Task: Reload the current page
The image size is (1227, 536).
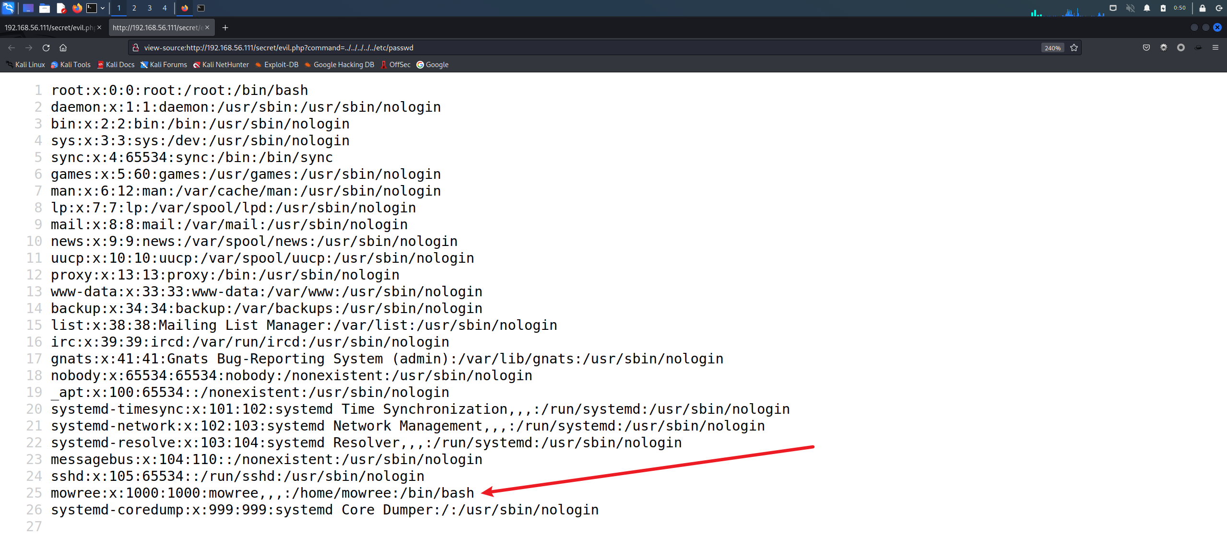Action: [x=46, y=47]
